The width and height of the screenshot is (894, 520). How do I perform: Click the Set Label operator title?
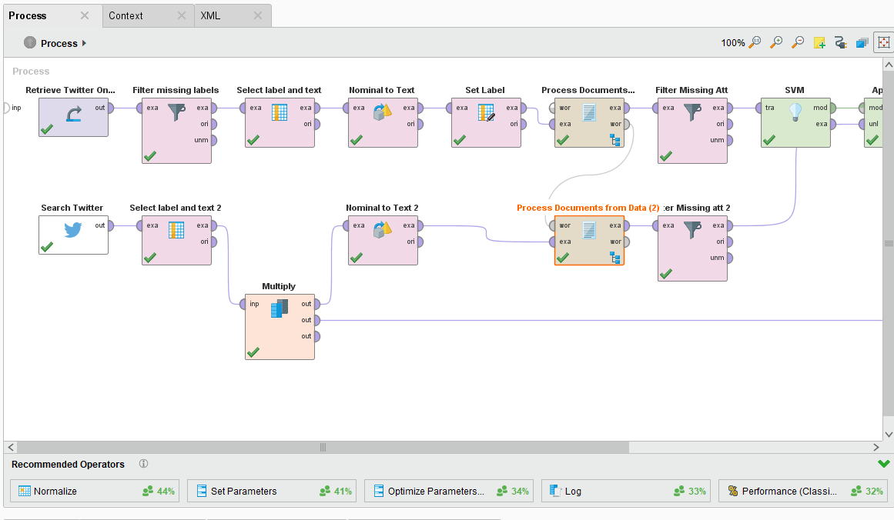click(x=485, y=90)
